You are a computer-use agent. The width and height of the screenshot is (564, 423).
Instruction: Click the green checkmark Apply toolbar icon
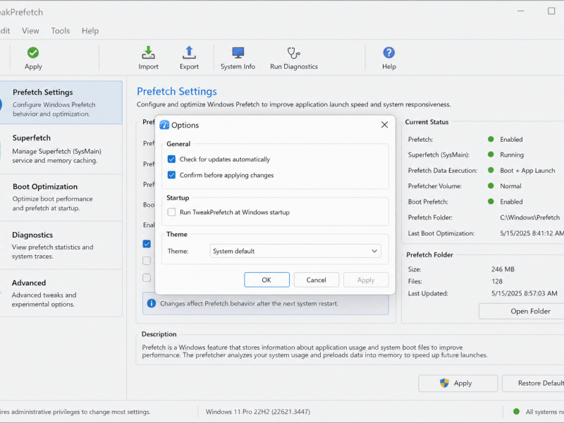pos(33,53)
